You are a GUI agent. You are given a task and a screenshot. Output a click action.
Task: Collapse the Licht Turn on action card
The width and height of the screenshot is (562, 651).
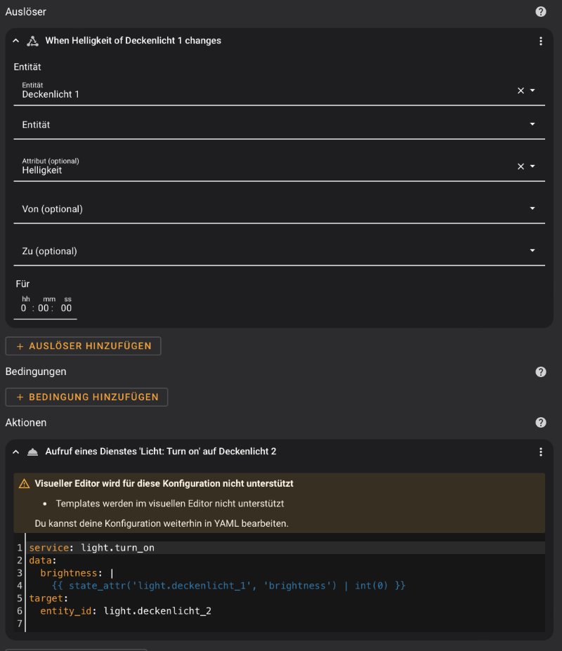15,452
